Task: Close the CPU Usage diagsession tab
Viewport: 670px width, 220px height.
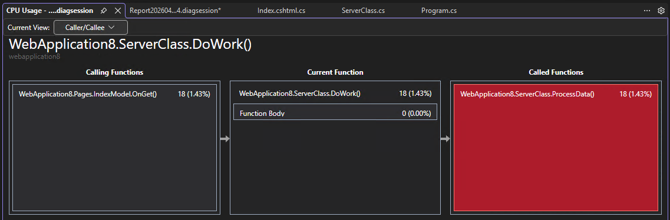Action: pos(117,11)
